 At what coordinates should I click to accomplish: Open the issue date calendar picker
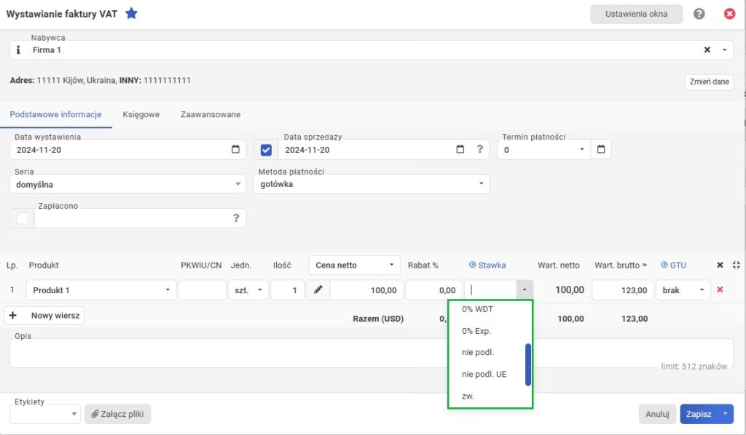tap(235, 150)
